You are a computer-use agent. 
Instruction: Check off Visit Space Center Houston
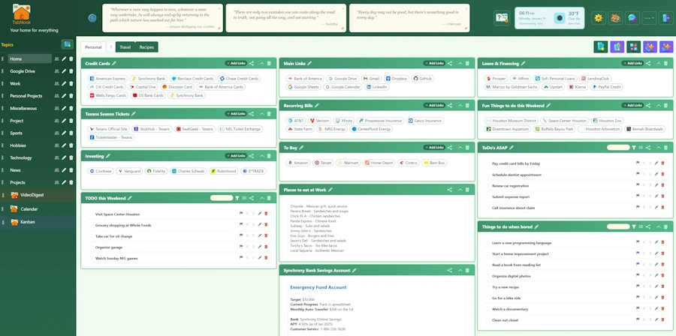pos(91,214)
